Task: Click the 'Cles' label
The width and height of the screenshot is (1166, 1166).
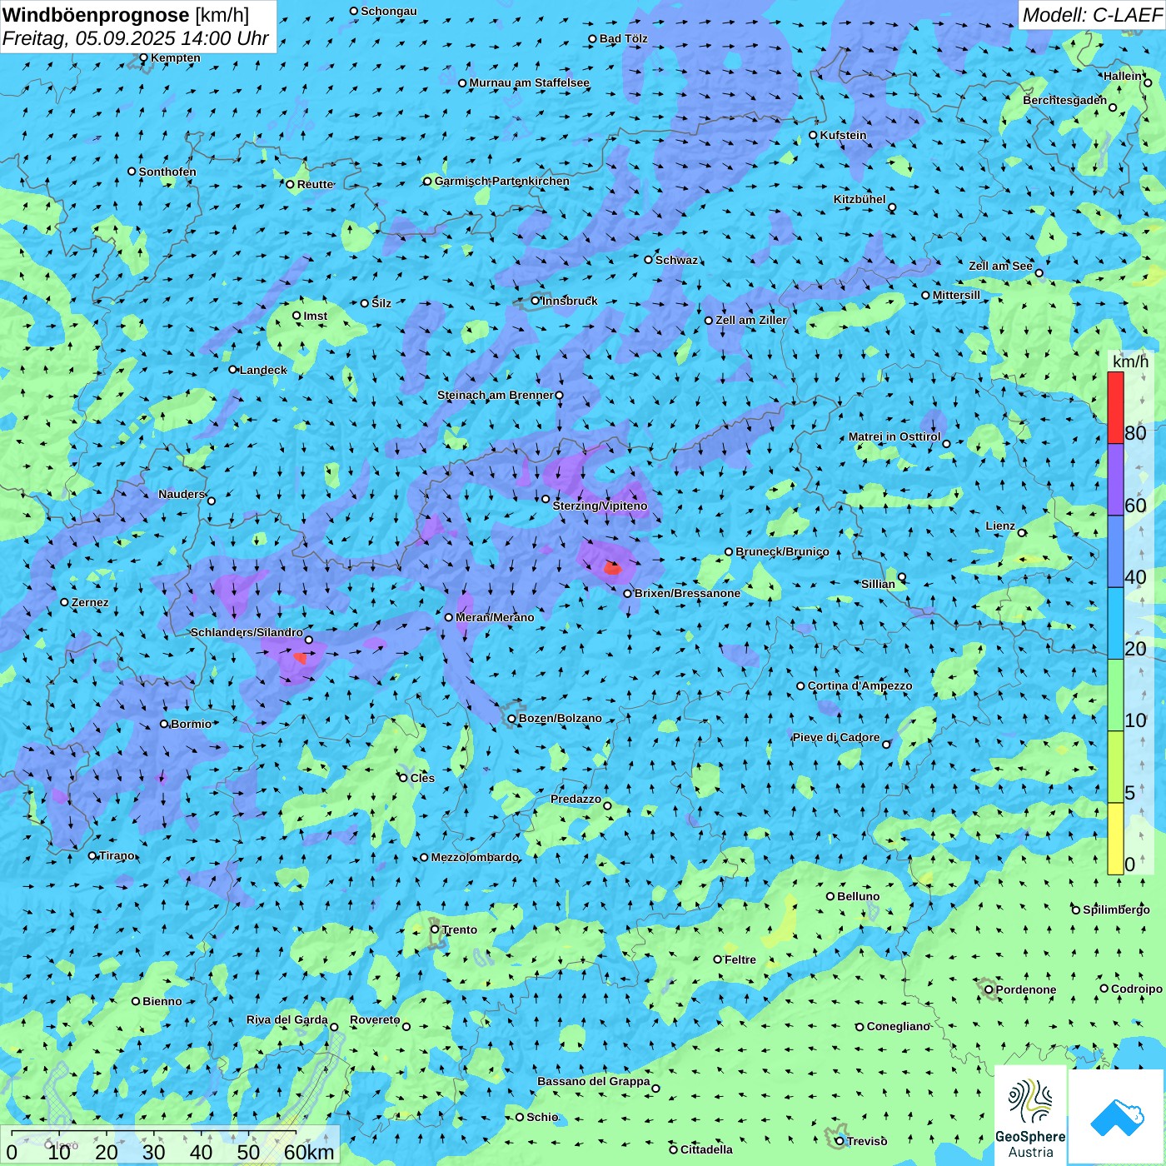Action: 422,778
